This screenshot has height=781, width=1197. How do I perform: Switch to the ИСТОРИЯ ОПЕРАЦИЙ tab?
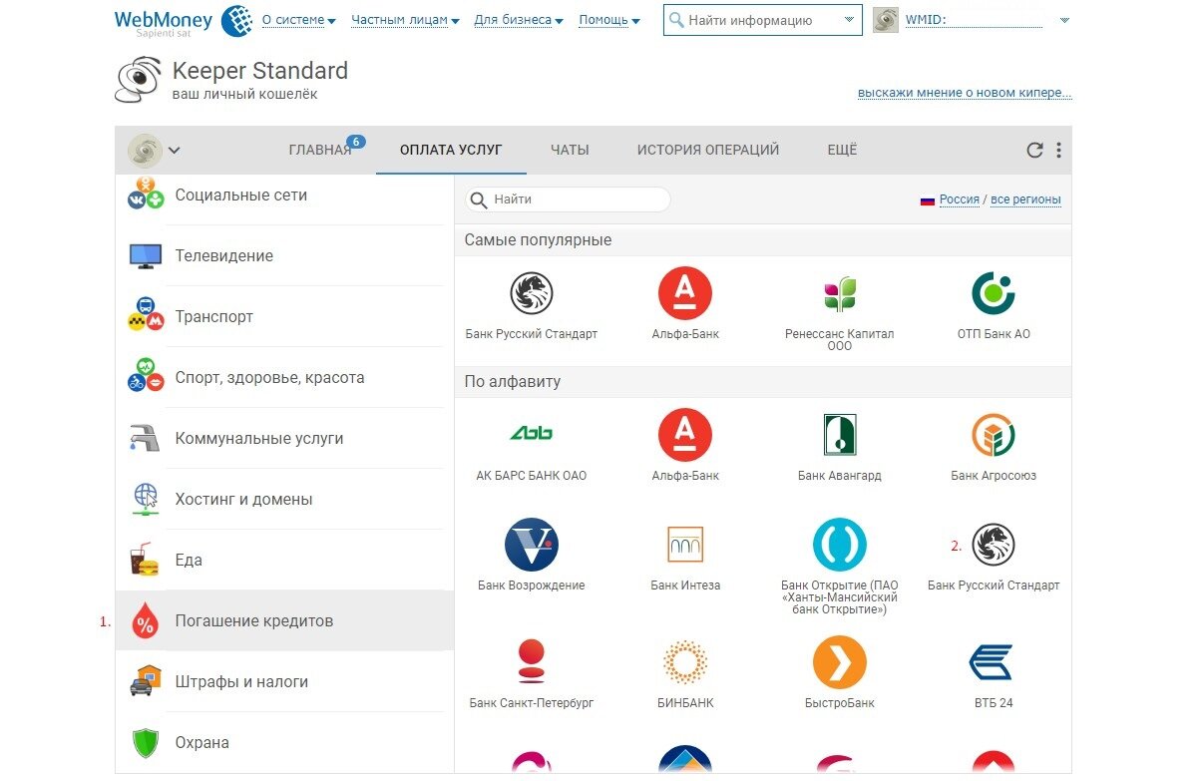point(708,151)
